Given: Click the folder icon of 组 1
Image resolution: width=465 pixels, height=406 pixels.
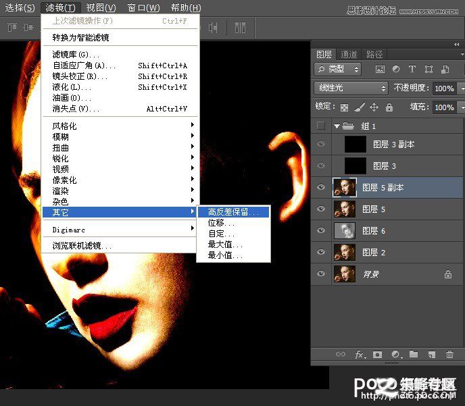Looking at the screenshot, I should click(348, 126).
